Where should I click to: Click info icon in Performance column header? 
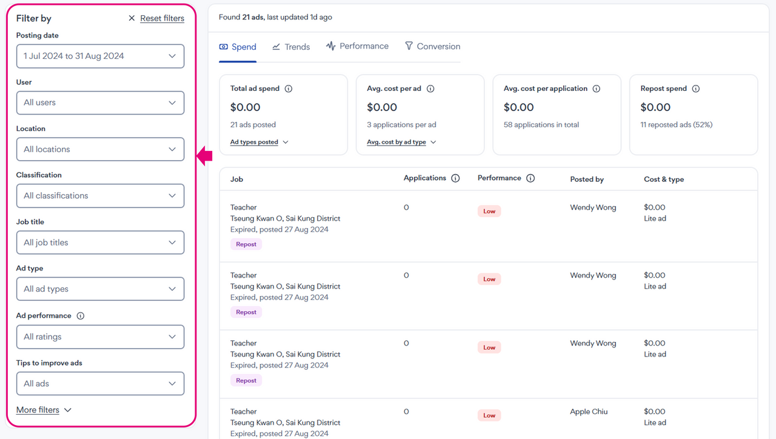pos(530,178)
